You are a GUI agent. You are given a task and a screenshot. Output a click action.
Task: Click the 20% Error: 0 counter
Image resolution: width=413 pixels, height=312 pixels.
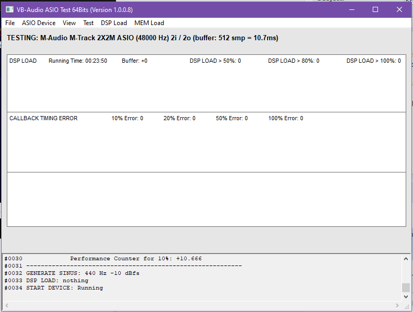pyautogui.click(x=179, y=118)
